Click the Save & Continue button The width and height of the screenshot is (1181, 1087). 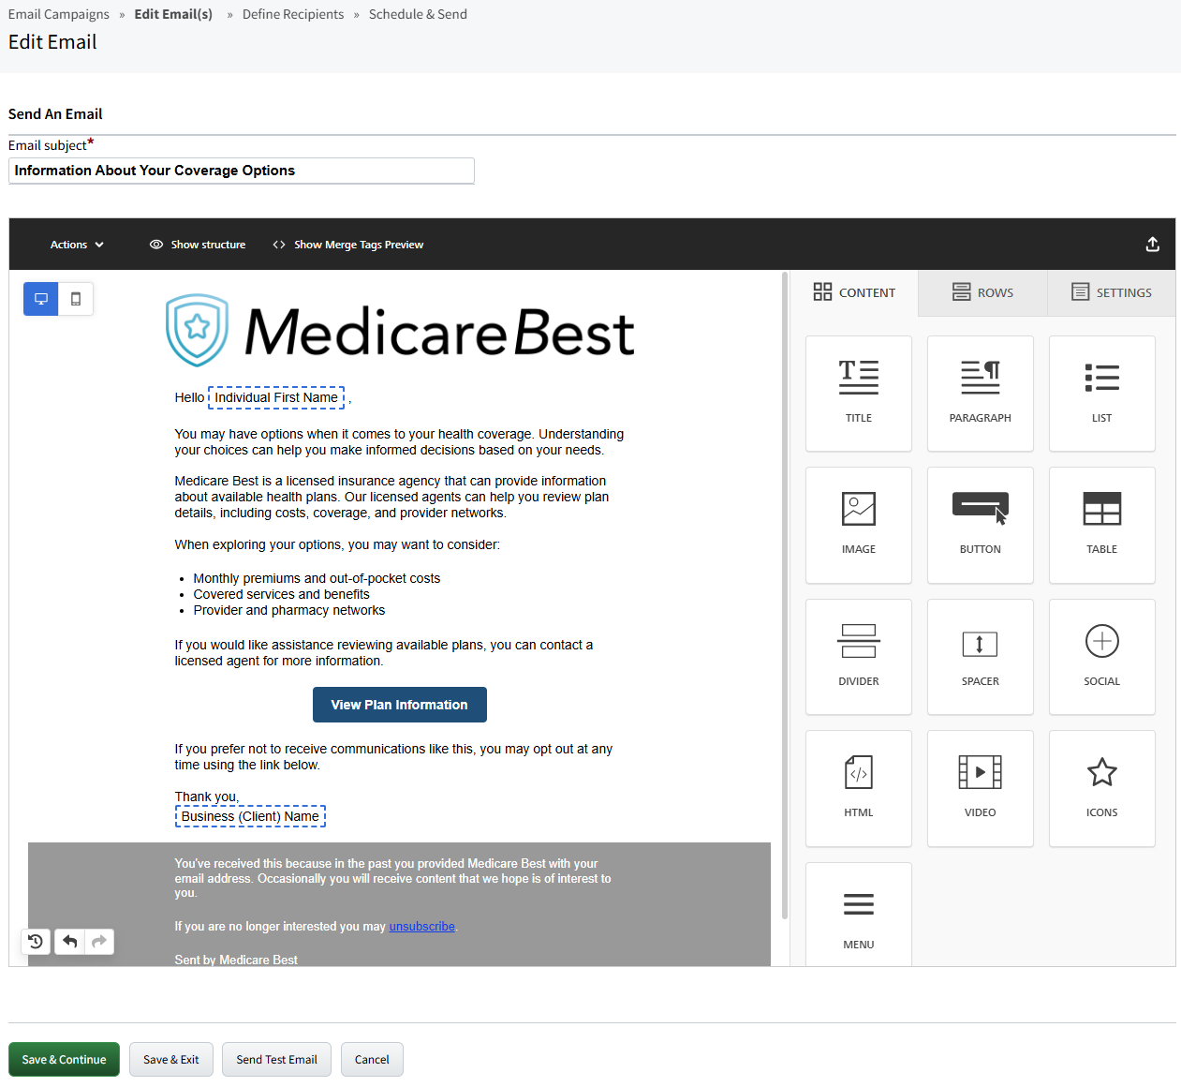click(x=63, y=1059)
